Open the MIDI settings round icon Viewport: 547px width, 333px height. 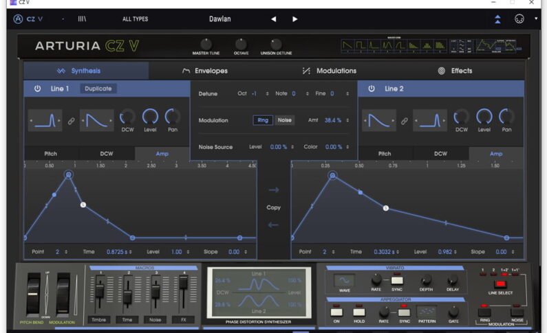point(519,19)
